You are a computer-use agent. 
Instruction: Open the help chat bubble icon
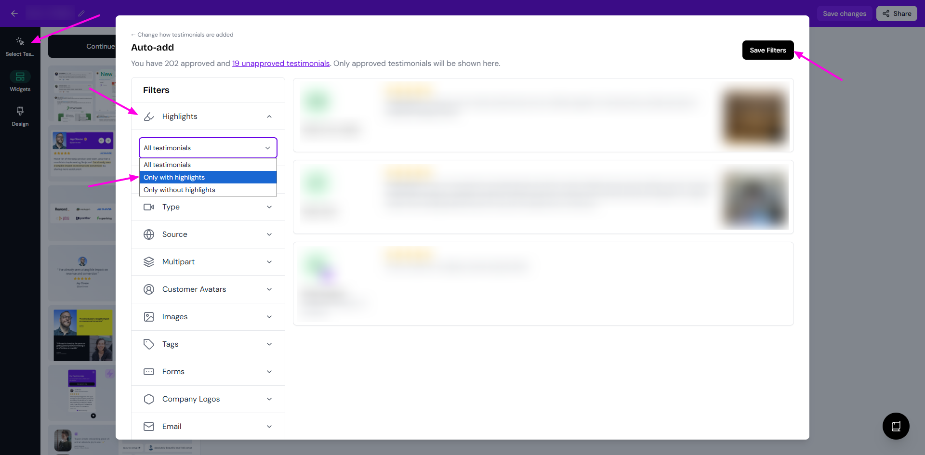[x=896, y=426]
